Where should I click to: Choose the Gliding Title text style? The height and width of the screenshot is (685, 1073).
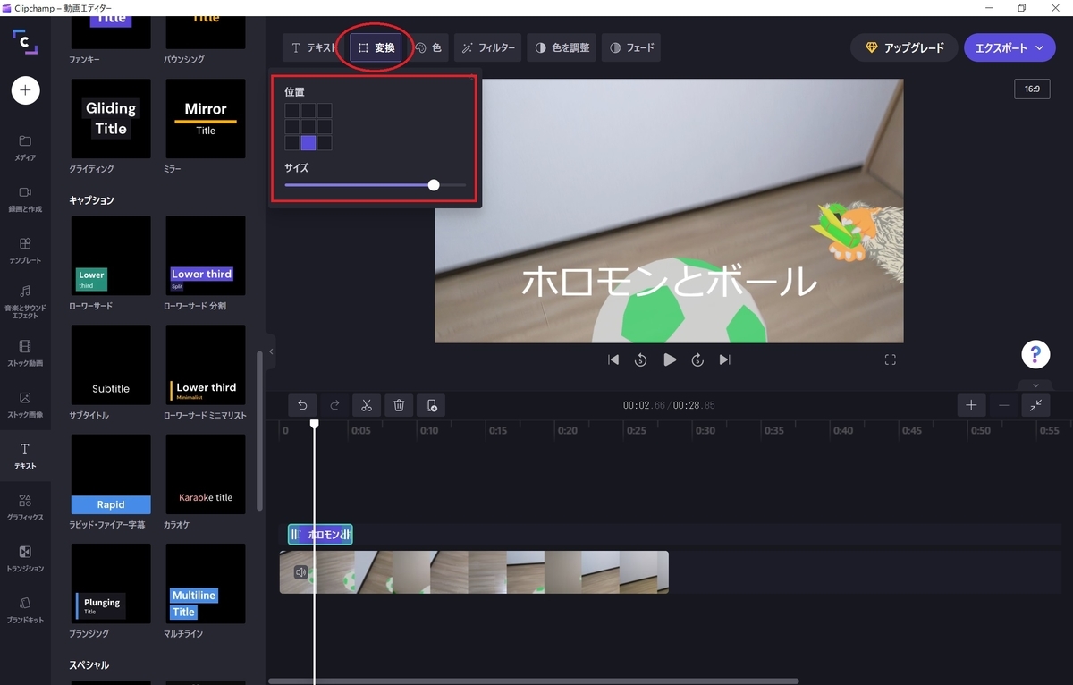click(x=111, y=118)
